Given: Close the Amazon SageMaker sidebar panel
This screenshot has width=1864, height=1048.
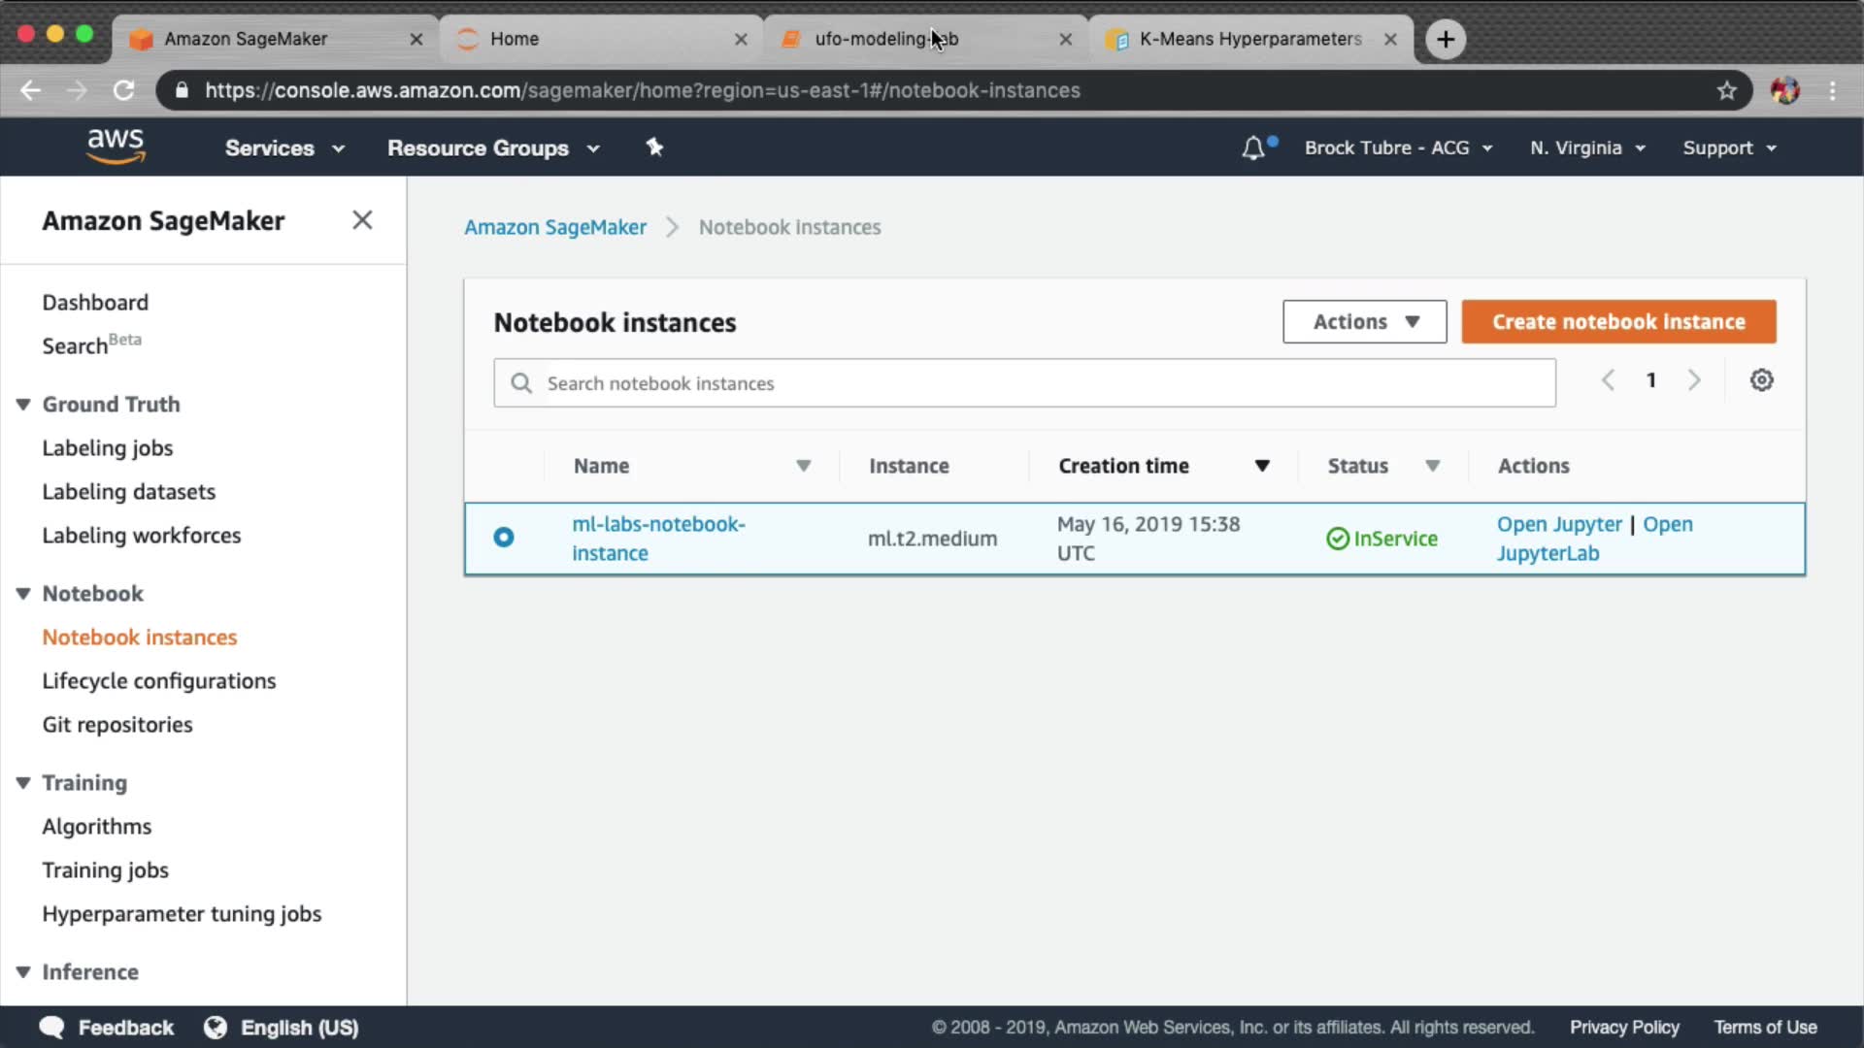Looking at the screenshot, I should (362, 220).
